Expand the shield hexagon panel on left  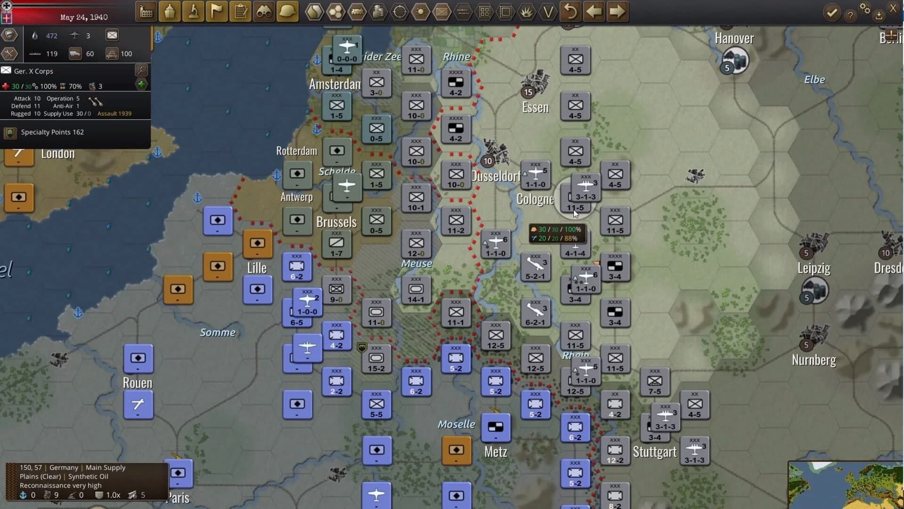coord(10,35)
